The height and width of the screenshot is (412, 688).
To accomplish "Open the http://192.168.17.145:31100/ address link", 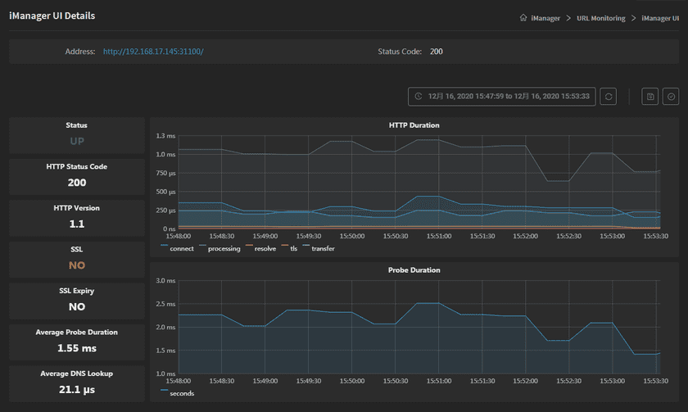I will click(153, 52).
